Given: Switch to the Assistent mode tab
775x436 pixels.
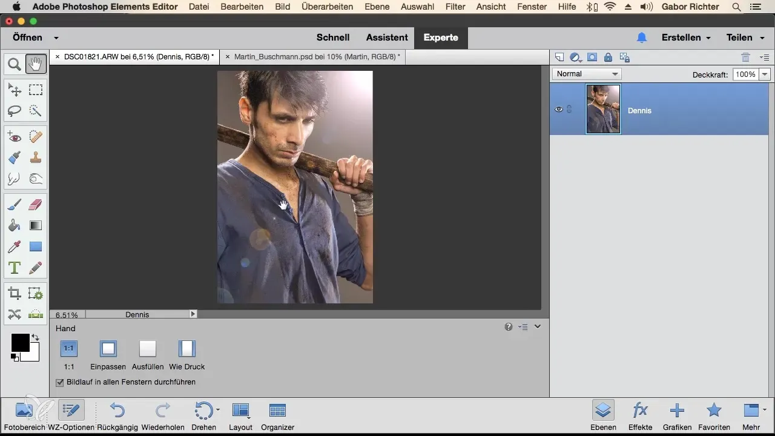Looking at the screenshot, I should (x=387, y=38).
